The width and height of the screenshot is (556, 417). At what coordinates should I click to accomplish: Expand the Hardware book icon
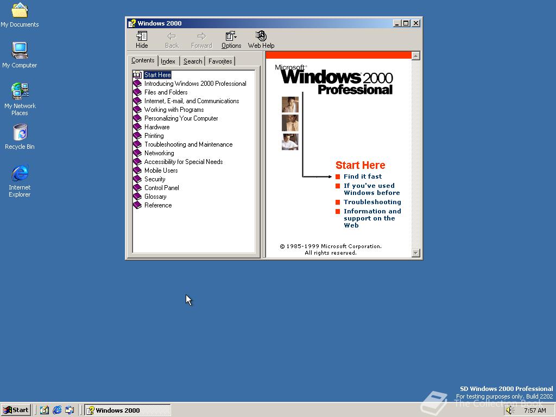tap(137, 127)
